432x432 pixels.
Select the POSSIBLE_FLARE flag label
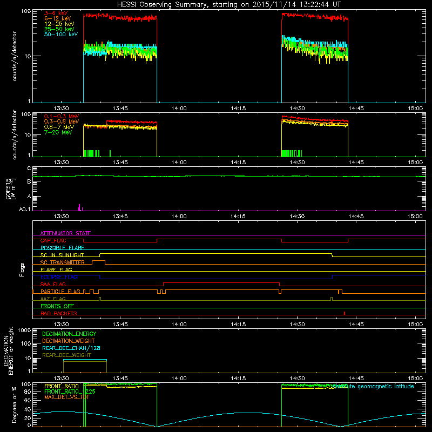[x=62, y=248]
